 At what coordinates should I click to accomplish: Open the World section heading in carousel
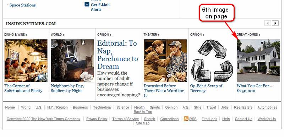pos(58,35)
